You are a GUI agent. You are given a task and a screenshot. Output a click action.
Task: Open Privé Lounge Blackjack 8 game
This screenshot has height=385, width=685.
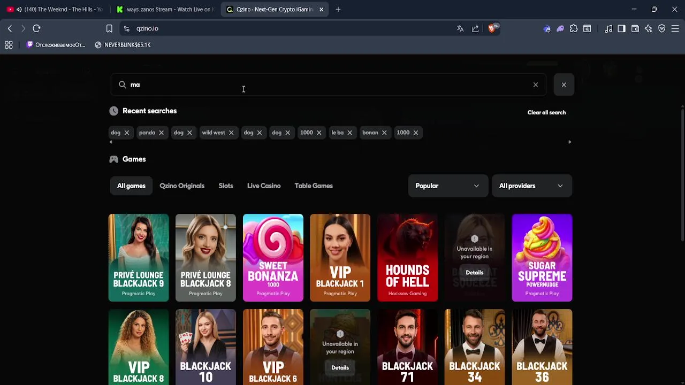point(205,258)
